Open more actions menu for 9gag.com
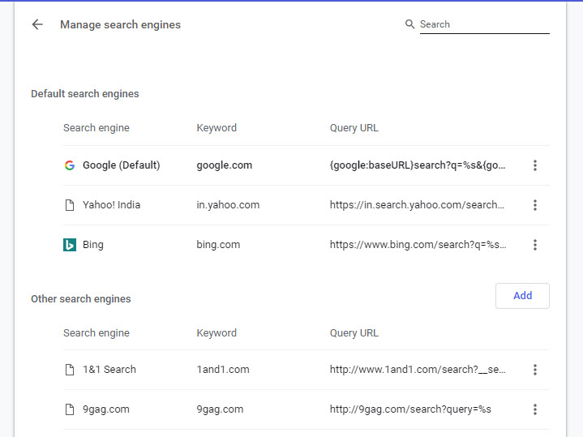Viewport: 583px width, 437px height. (535, 409)
